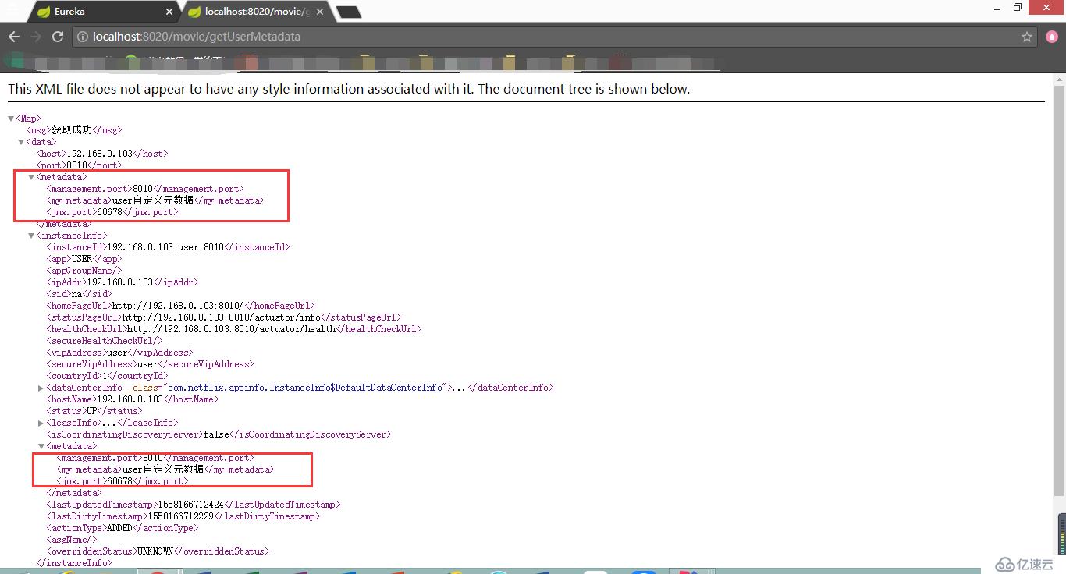Click the sid value na
The height and width of the screenshot is (574, 1066).
(76, 294)
